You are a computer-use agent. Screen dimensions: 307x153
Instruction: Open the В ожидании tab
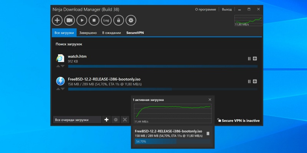[111, 33]
